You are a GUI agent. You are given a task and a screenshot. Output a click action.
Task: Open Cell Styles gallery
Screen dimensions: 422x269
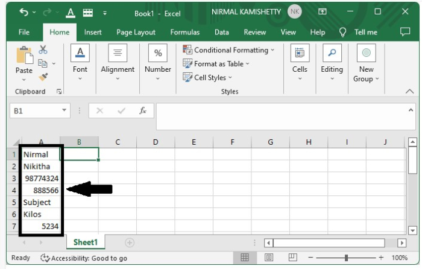(207, 78)
